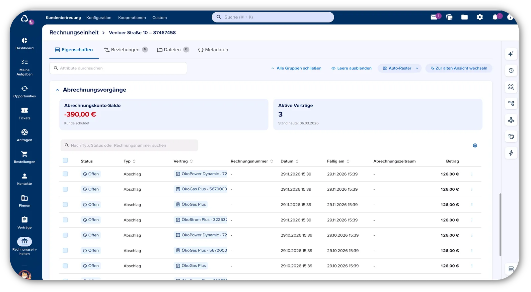Image resolution: width=531 pixels, height=292 pixels.
Task: Open Verträge in sidebar
Action: tap(25, 223)
